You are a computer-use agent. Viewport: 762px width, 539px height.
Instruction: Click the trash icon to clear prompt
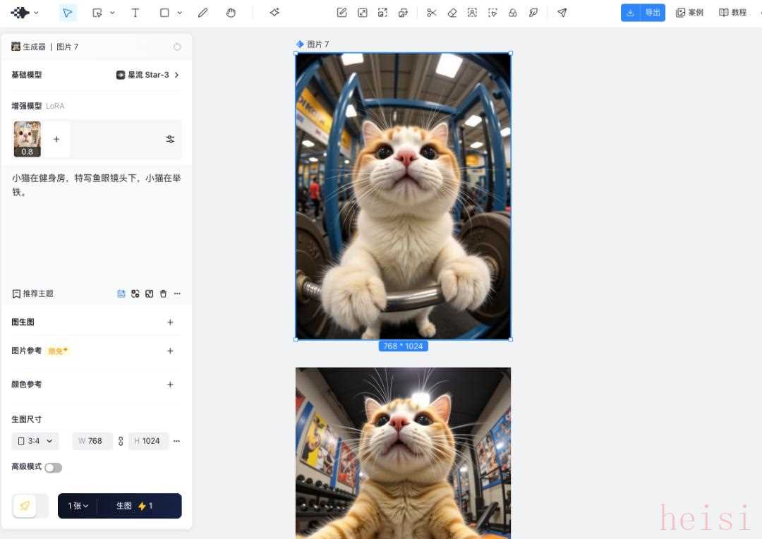point(164,293)
